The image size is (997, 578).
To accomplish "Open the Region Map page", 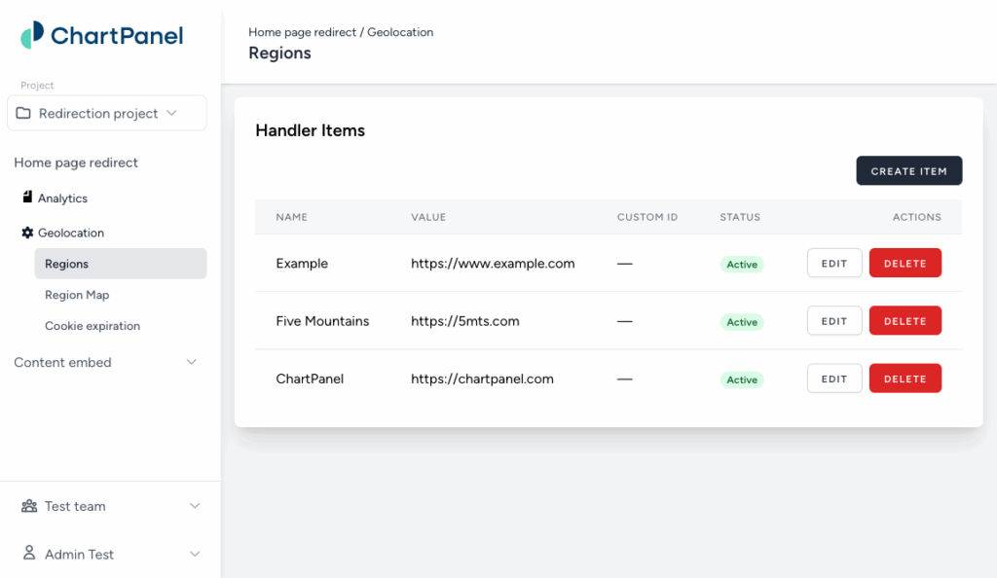I will coord(77,295).
